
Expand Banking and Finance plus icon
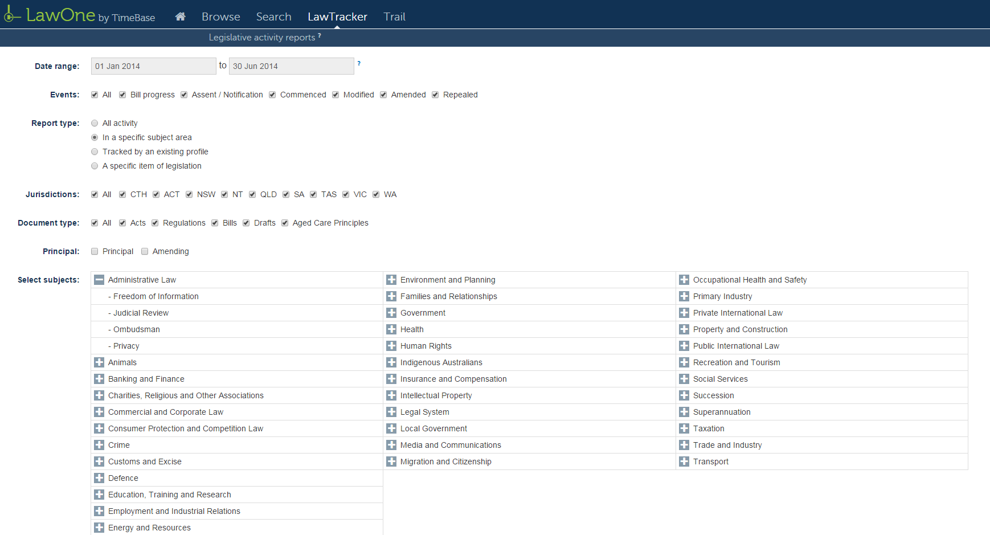pyautogui.click(x=99, y=379)
